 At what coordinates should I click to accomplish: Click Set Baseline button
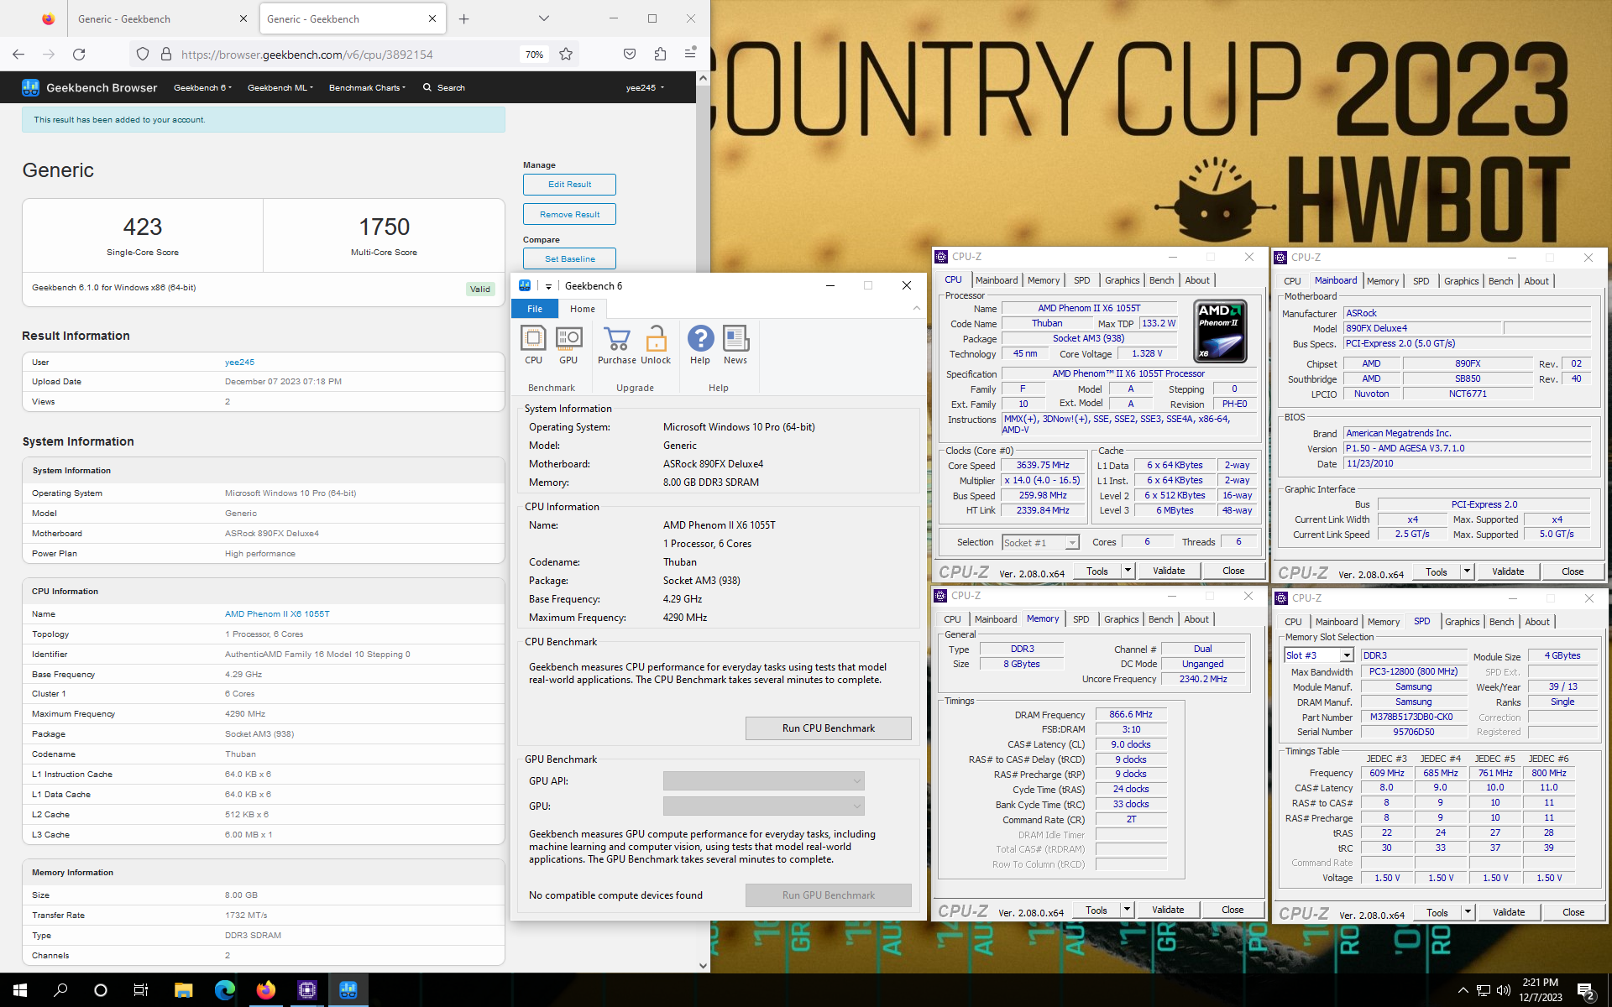point(569,259)
